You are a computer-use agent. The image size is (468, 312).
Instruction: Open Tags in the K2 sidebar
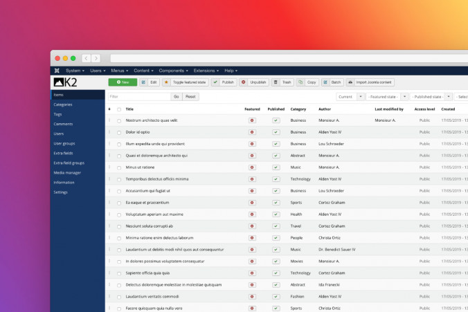coord(57,114)
